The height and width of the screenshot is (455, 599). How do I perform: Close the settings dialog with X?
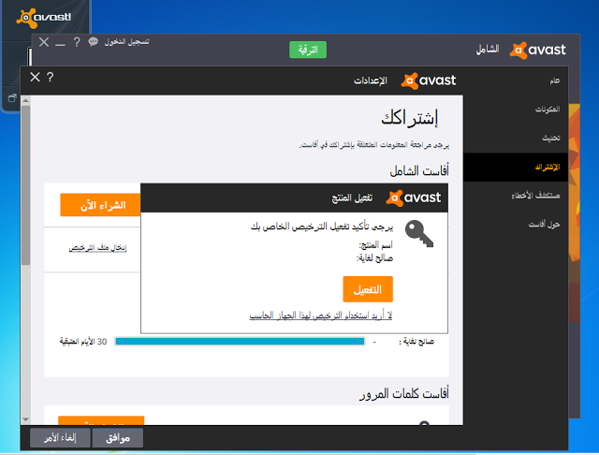(35, 77)
